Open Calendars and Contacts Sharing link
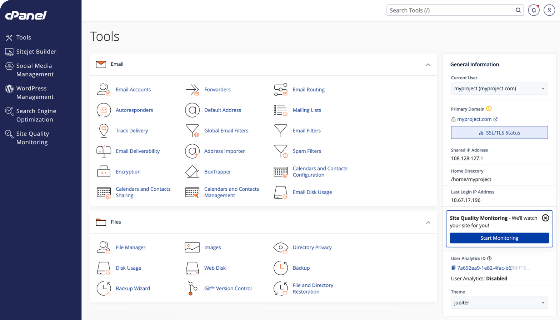This screenshot has width=560, height=320. [143, 192]
